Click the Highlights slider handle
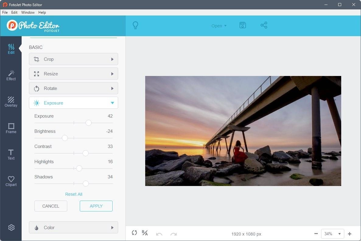The width and height of the screenshot is (361, 241). coord(79,168)
